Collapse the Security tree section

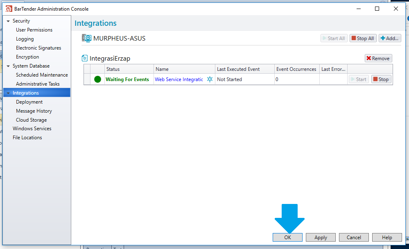8,21
